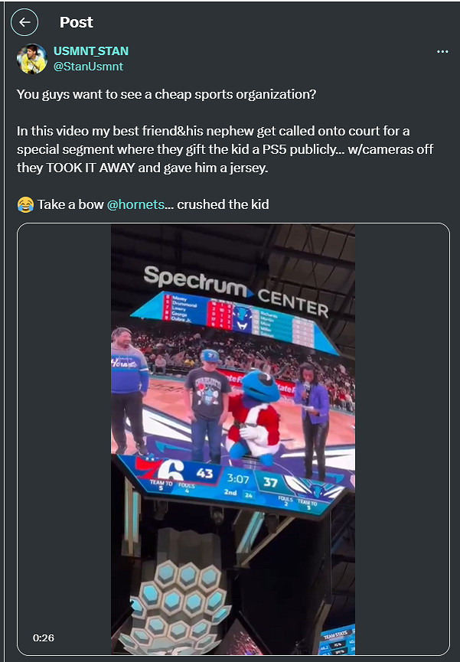Screen dimensions: 460x662
Task: Click the honeycomb hexagon structure in video
Action: tap(180, 599)
